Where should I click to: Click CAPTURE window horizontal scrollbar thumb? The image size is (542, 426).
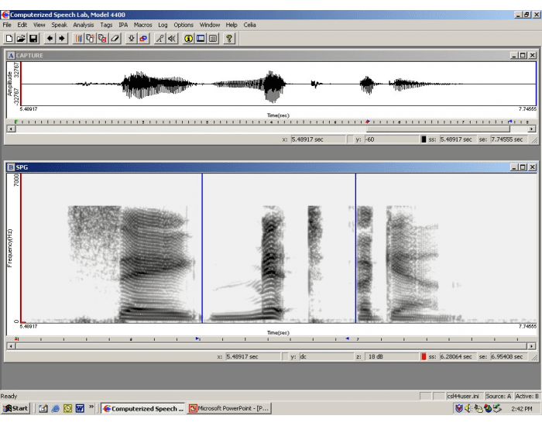point(438,129)
